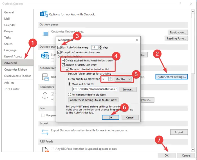Click the Outlook logo icon in options header
Viewport: 197px width, 160px height.
point(44,14)
